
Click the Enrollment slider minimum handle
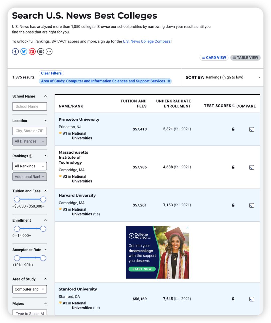(17, 229)
